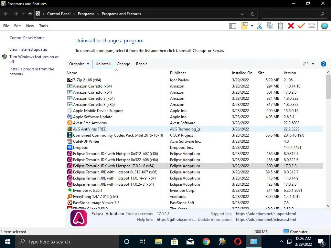331x248 pixels.
Task: Click the Change button
Action: 123,64
